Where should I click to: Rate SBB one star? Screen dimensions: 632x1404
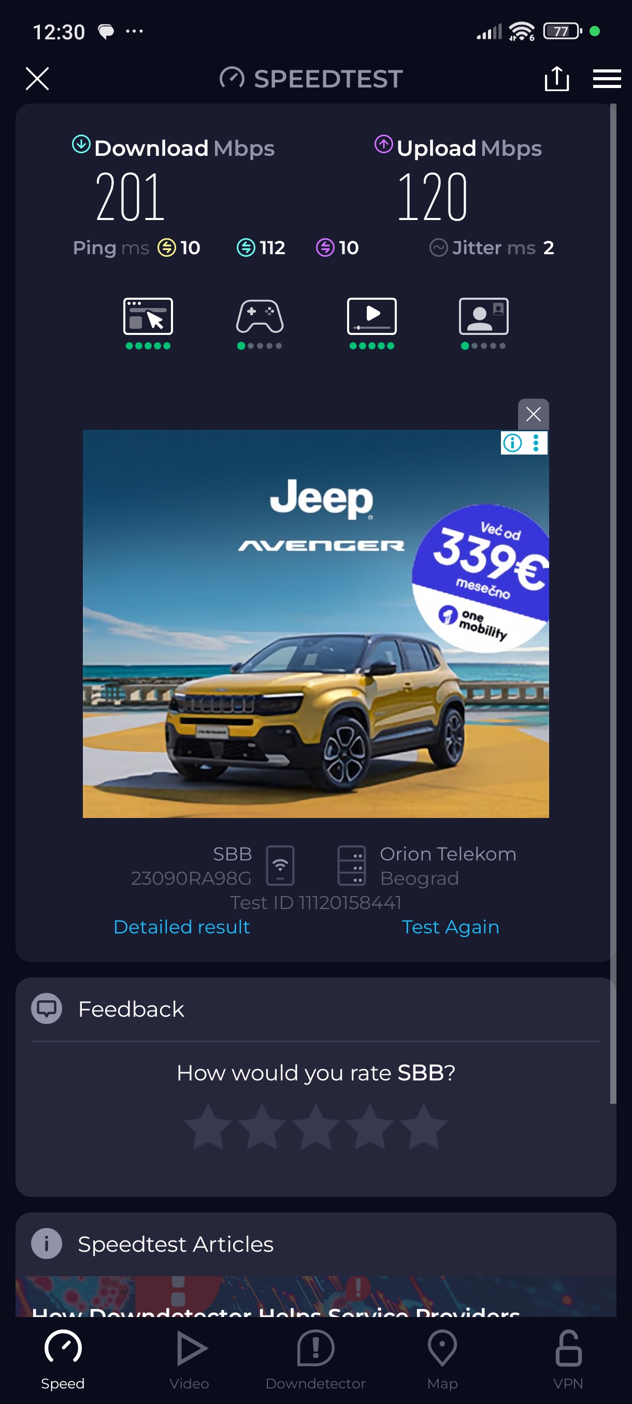point(208,1126)
